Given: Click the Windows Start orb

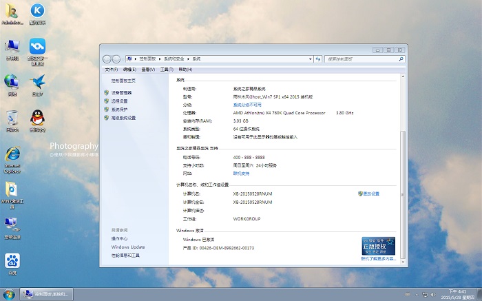Looking at the screenshot, I should (9, 294).
